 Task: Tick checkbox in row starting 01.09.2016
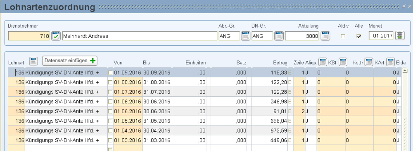click(110, 72)
